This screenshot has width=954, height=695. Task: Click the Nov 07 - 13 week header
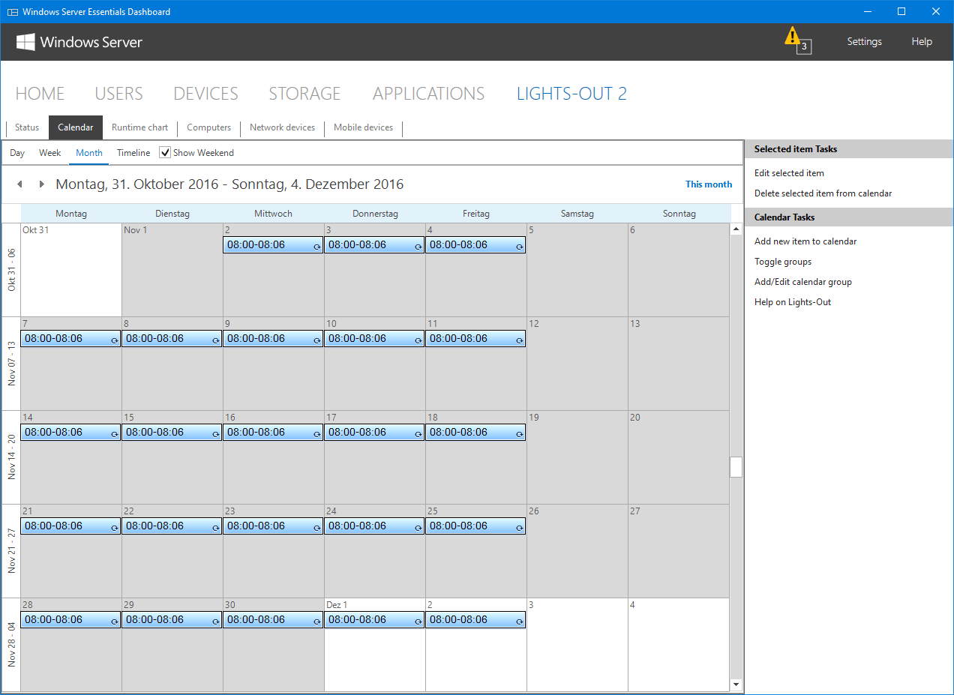(x=11, y=364)
